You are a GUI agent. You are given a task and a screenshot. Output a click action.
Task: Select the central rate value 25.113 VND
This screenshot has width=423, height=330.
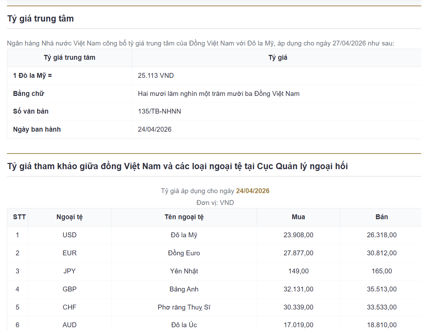[x=155, y=75]
